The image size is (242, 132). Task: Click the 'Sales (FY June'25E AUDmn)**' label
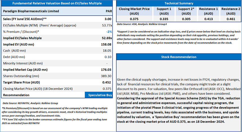[25, 19]
